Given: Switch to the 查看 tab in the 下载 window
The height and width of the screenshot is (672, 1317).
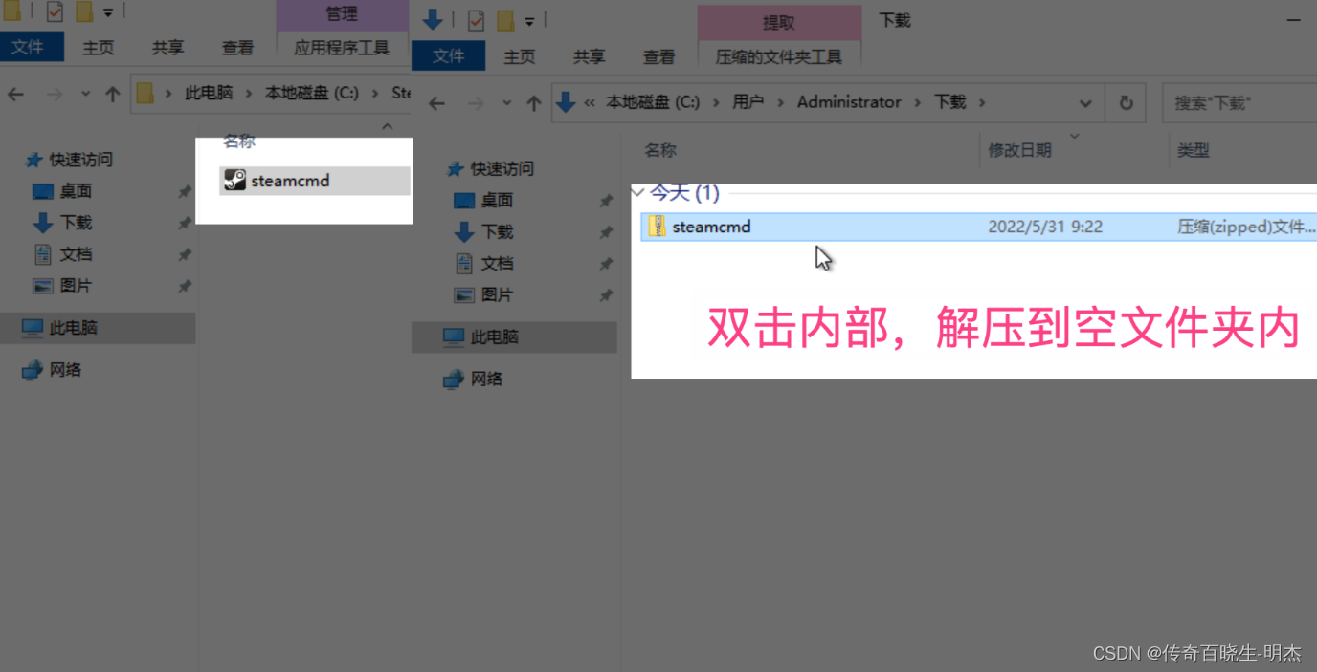Looking at the screenshot, I should click(x=659, y=56).
